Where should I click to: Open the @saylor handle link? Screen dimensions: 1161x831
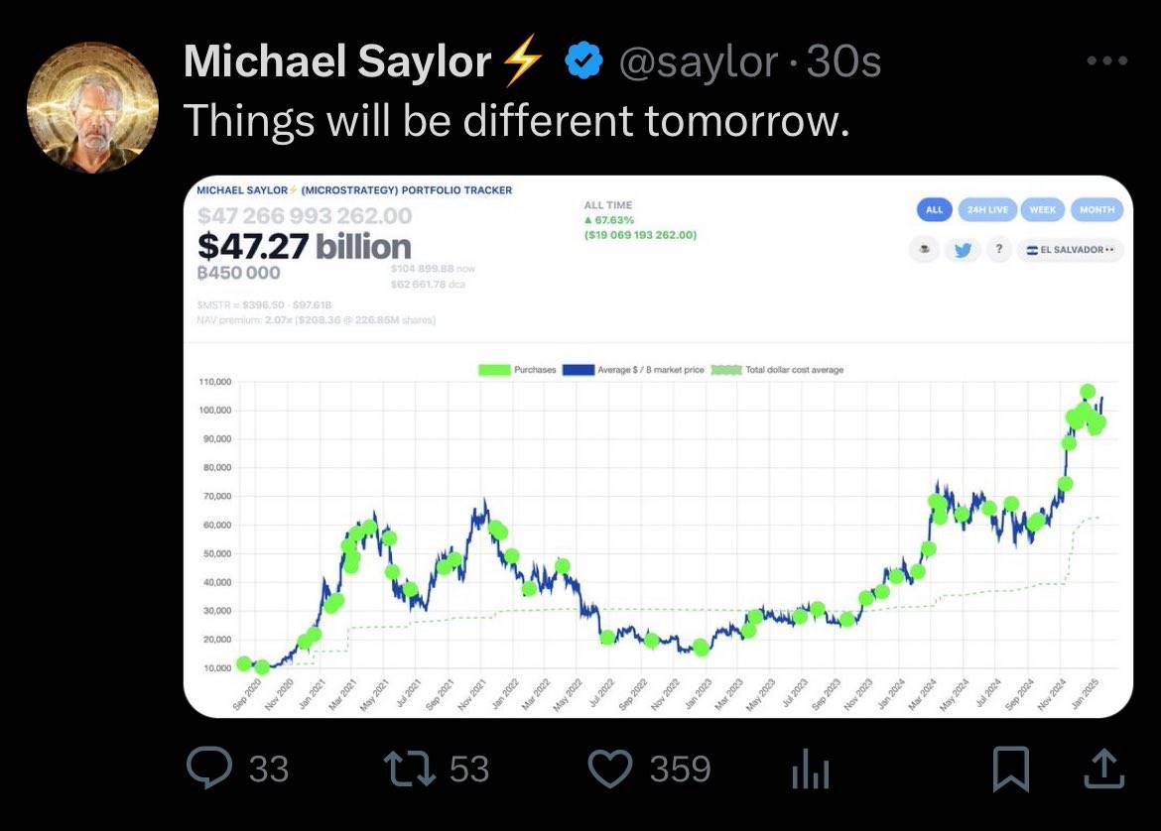pyautogui.click(x=699, y=62)
